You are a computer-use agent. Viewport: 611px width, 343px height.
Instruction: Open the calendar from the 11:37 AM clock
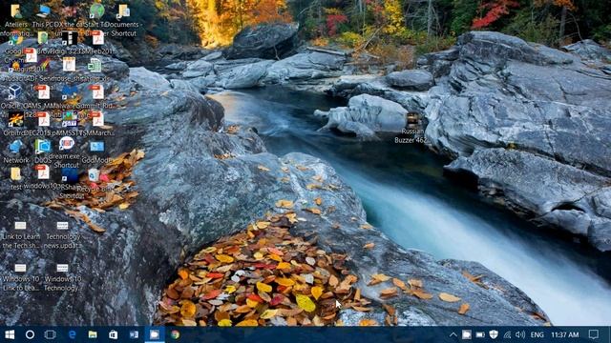click(565, 334)
